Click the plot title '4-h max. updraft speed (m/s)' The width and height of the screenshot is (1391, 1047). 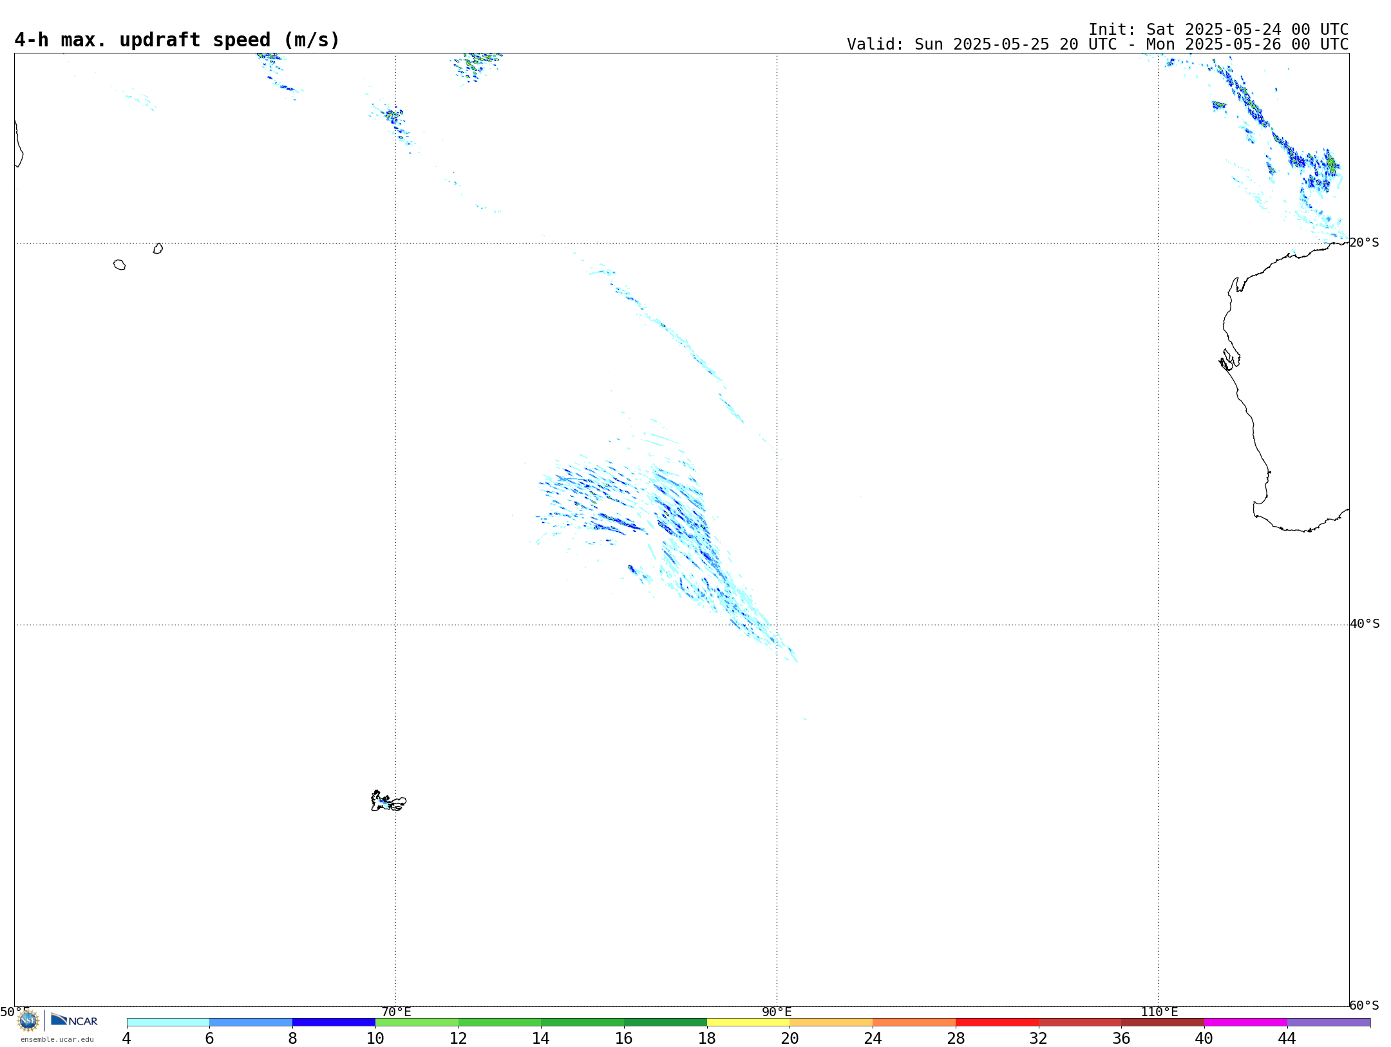click(177, 40)
